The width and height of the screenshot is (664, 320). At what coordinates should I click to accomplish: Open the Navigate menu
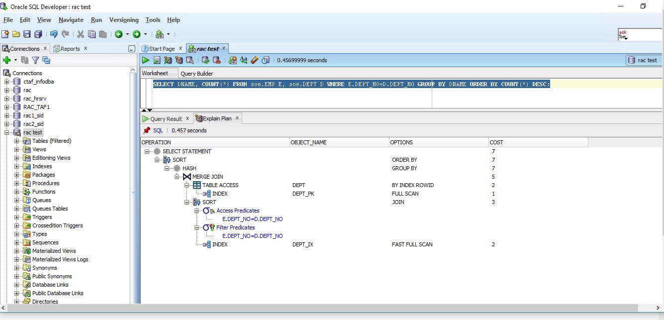pyautogui.click(x=71, y=20)
